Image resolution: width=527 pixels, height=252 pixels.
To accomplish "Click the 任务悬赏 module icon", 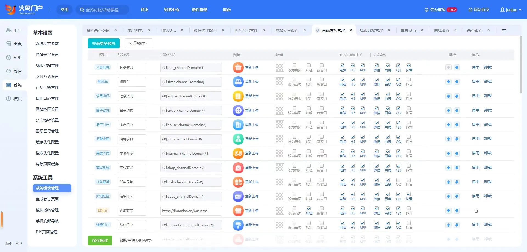I will [238, 182].
